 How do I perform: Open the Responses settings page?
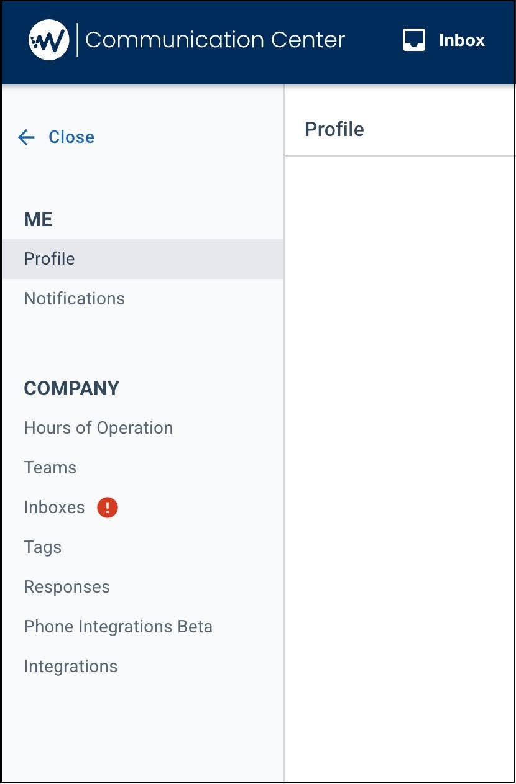pos(67,586)
